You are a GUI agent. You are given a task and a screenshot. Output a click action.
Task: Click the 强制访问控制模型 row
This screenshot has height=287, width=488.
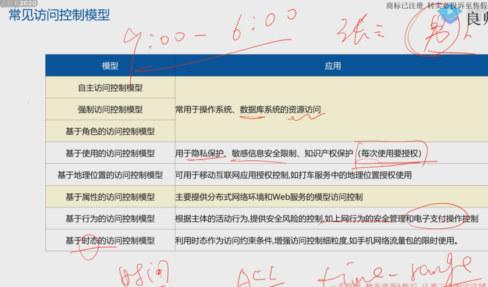click(x=110, y=109)
